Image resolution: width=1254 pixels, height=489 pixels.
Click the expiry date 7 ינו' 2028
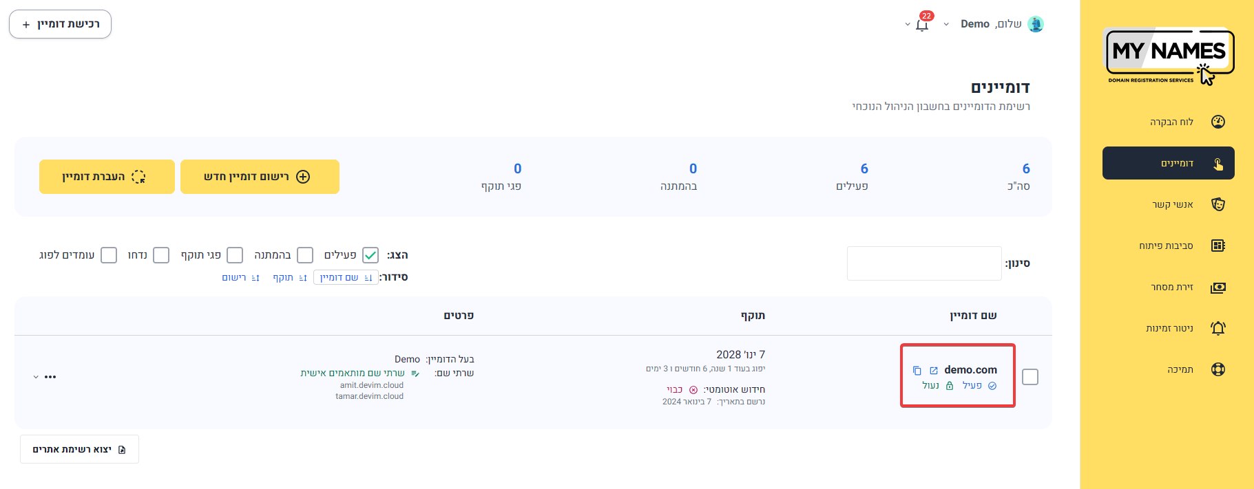pos(740,355)
